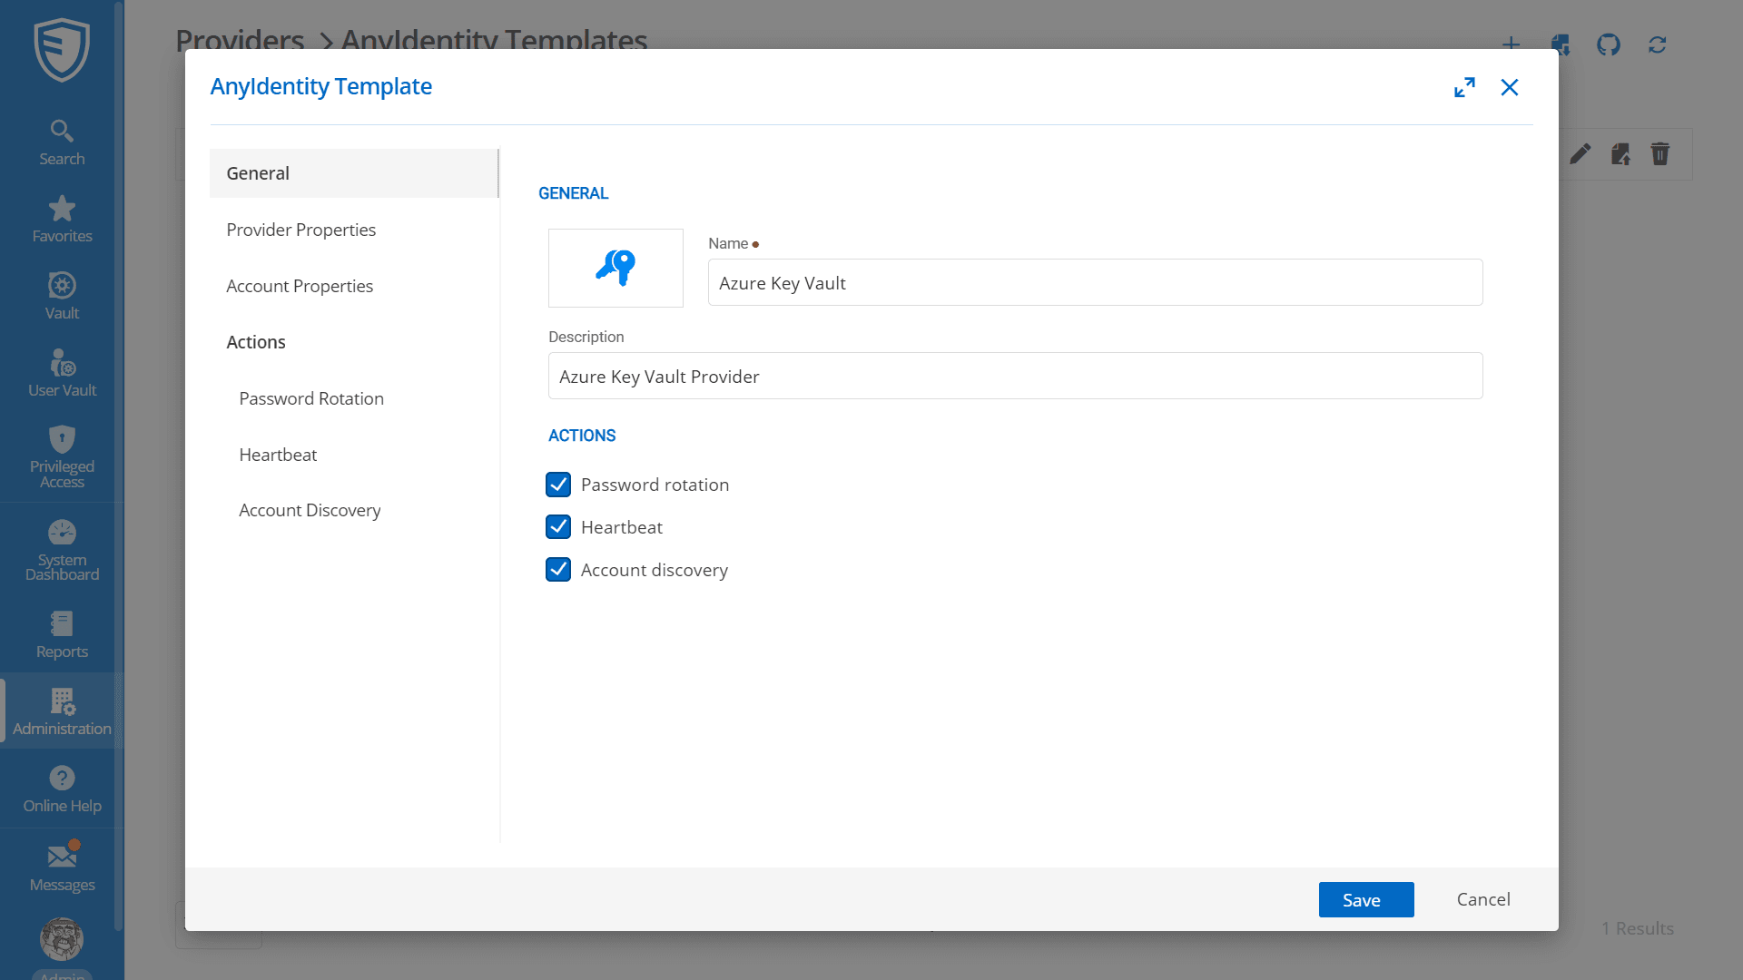1743x980 pixels.
Task: Click the Cancel button
Action: pyautogui.click(x=1483, y=899)
